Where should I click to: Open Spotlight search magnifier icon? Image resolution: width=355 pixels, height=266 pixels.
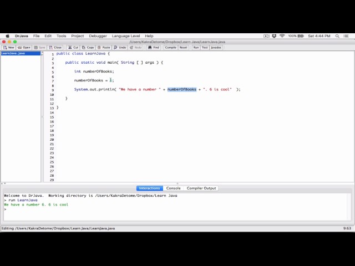[x=337, y=36]
